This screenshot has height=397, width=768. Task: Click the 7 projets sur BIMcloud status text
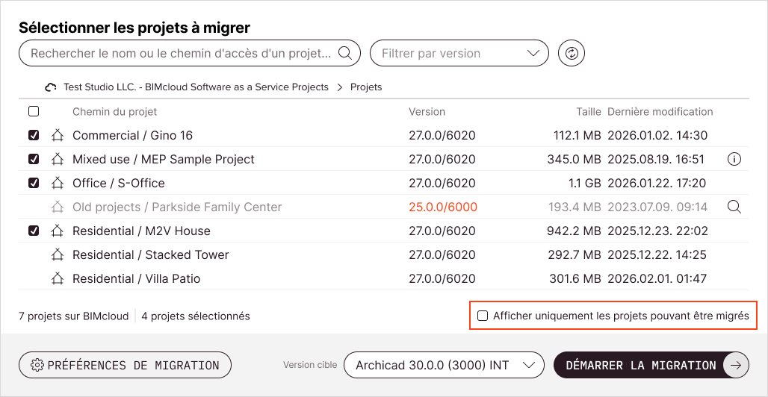point(73,316)
